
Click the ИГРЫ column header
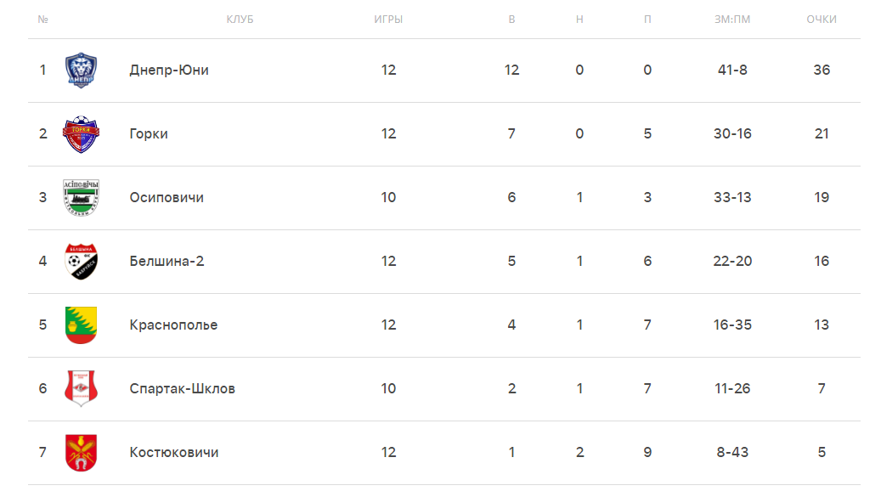tap(388, 20)
